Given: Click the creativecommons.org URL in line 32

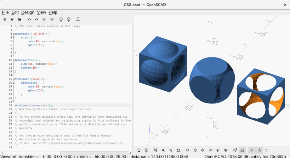Looking at the screenshot, I should coord(81,143).
